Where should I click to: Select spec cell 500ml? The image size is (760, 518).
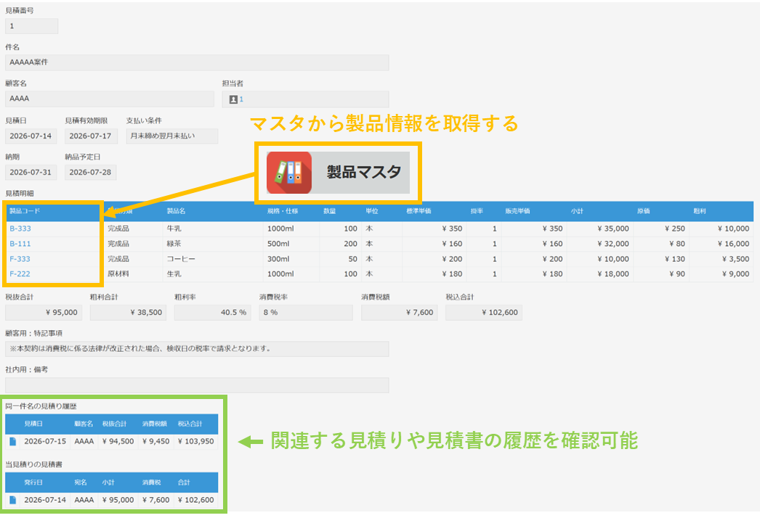[x=291, y=244]
